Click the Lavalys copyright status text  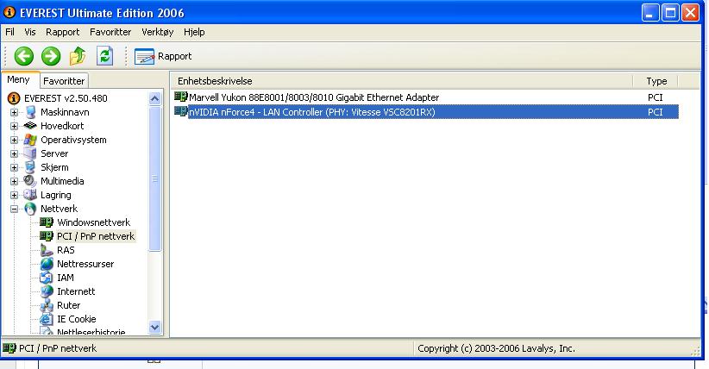(x=496, y=348)
